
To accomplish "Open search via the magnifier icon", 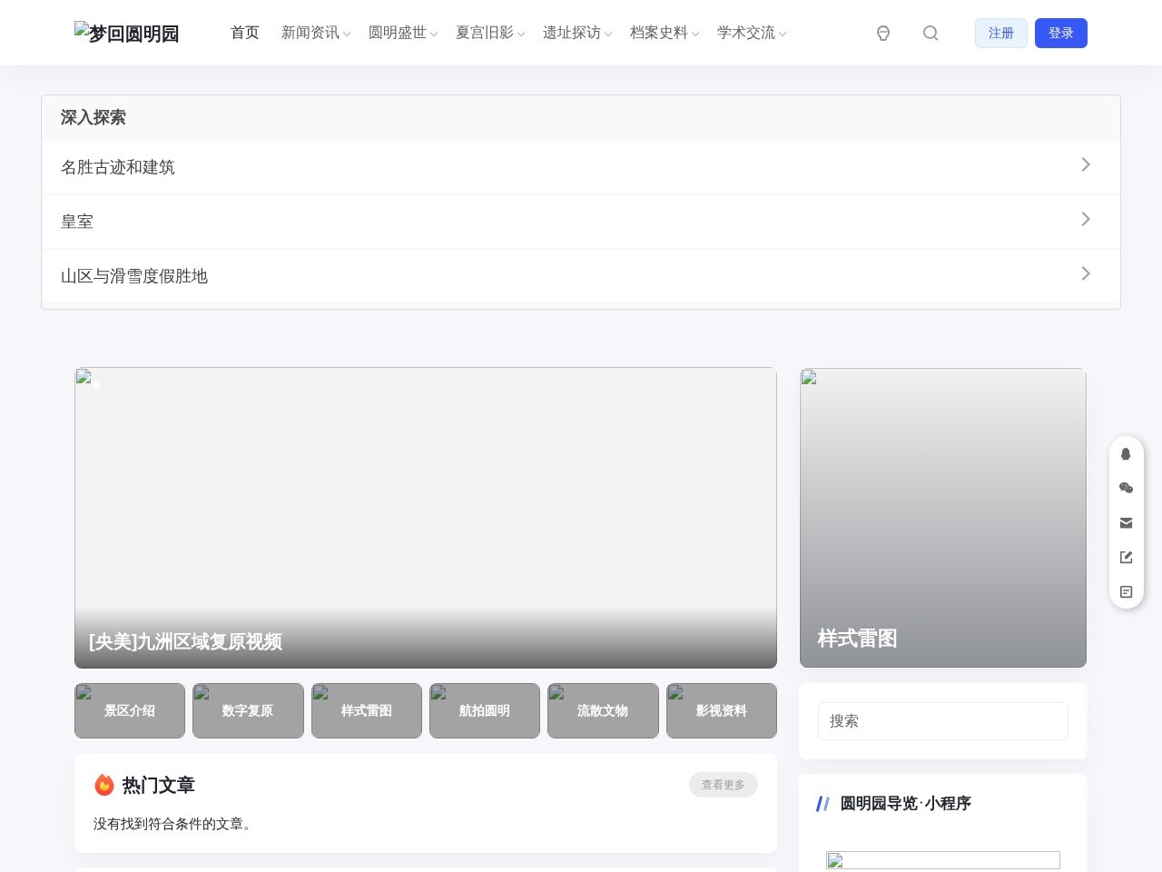I will [931, 33].
